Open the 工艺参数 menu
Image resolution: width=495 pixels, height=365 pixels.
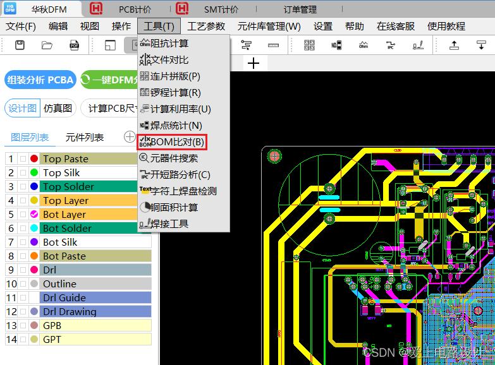206,26
